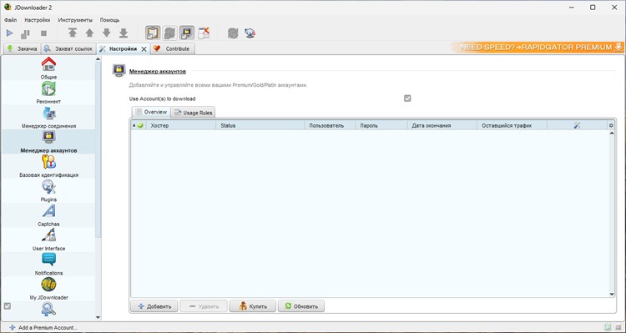Click table column settings gear icon
Viewport: 626px width, 333px height.
coord(611,125)
